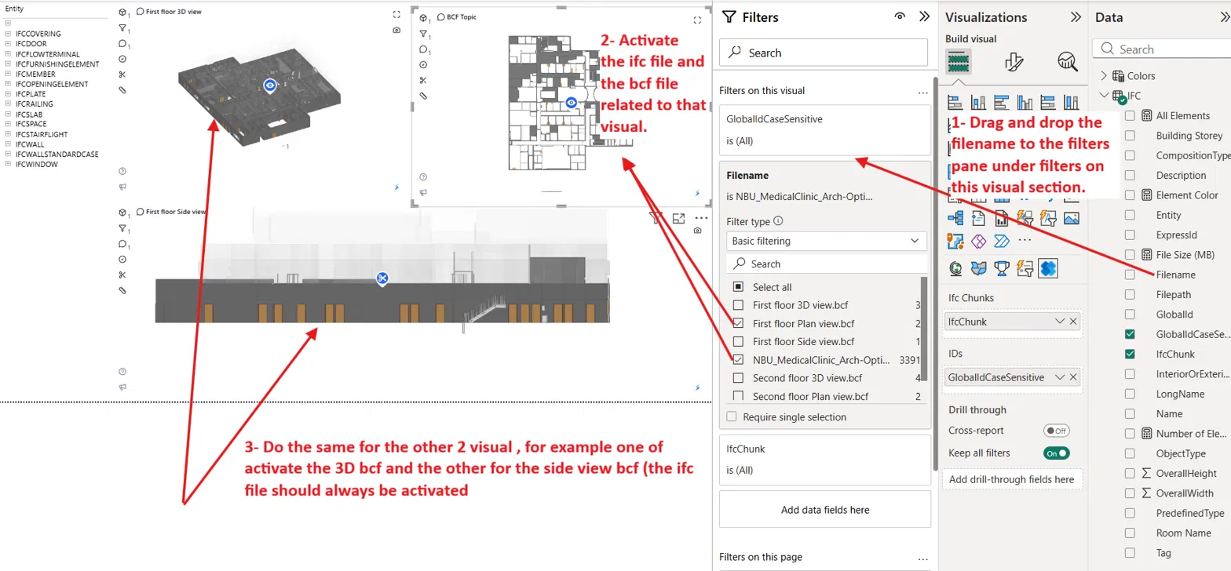The width and height of the screenshot is (1231, 571).
Task: Collapse the Filters pane with double chevron
Action: (x=924, y=16)
